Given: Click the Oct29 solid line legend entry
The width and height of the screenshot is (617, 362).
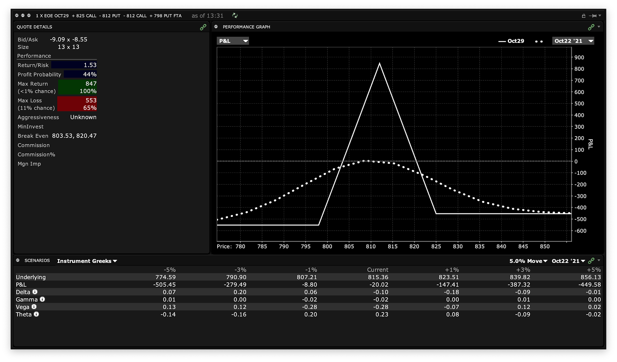Looking at the screenshot, I should [x=511, y=41].
